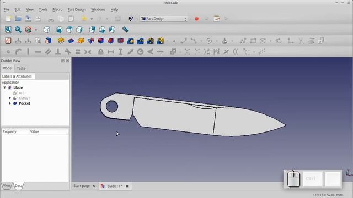Click the Polar pattern icon

pyautogui.click(x=150, y=41)
